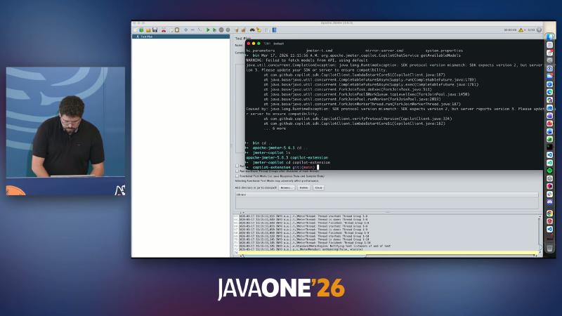Screen dimensions: 562x316
Task: Click the highlighted yellow last log line
Action: [x=388, y=253]
